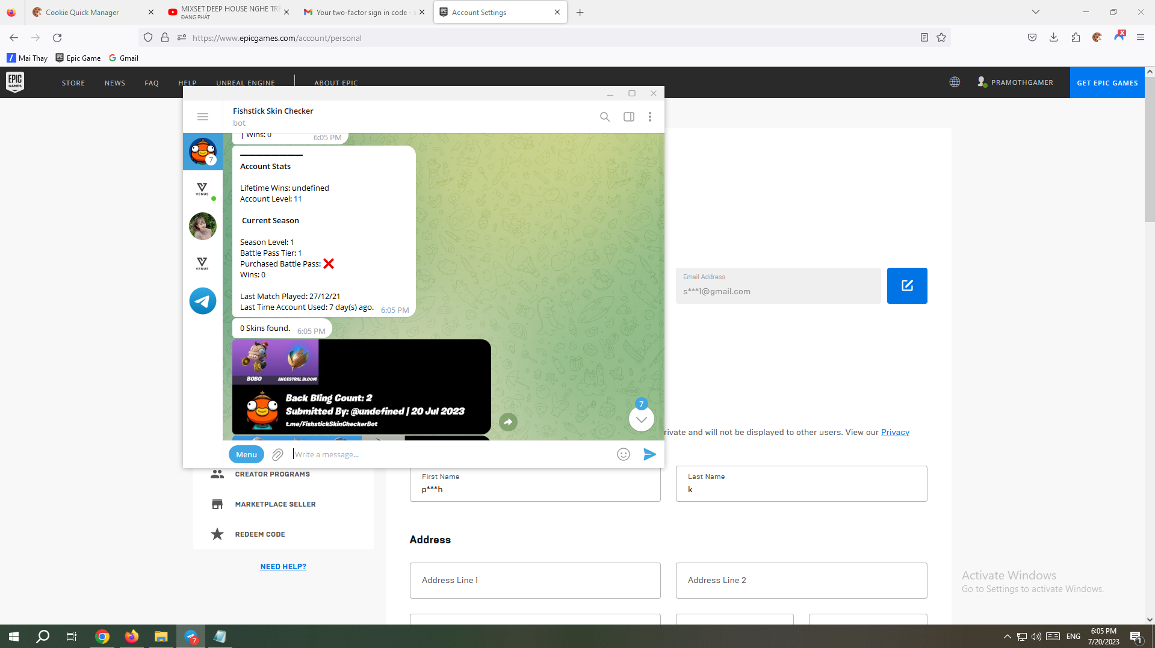Viewport: 1155px width, 648px height.
Task: Open the bot Menu button
Action: [246, 454]
